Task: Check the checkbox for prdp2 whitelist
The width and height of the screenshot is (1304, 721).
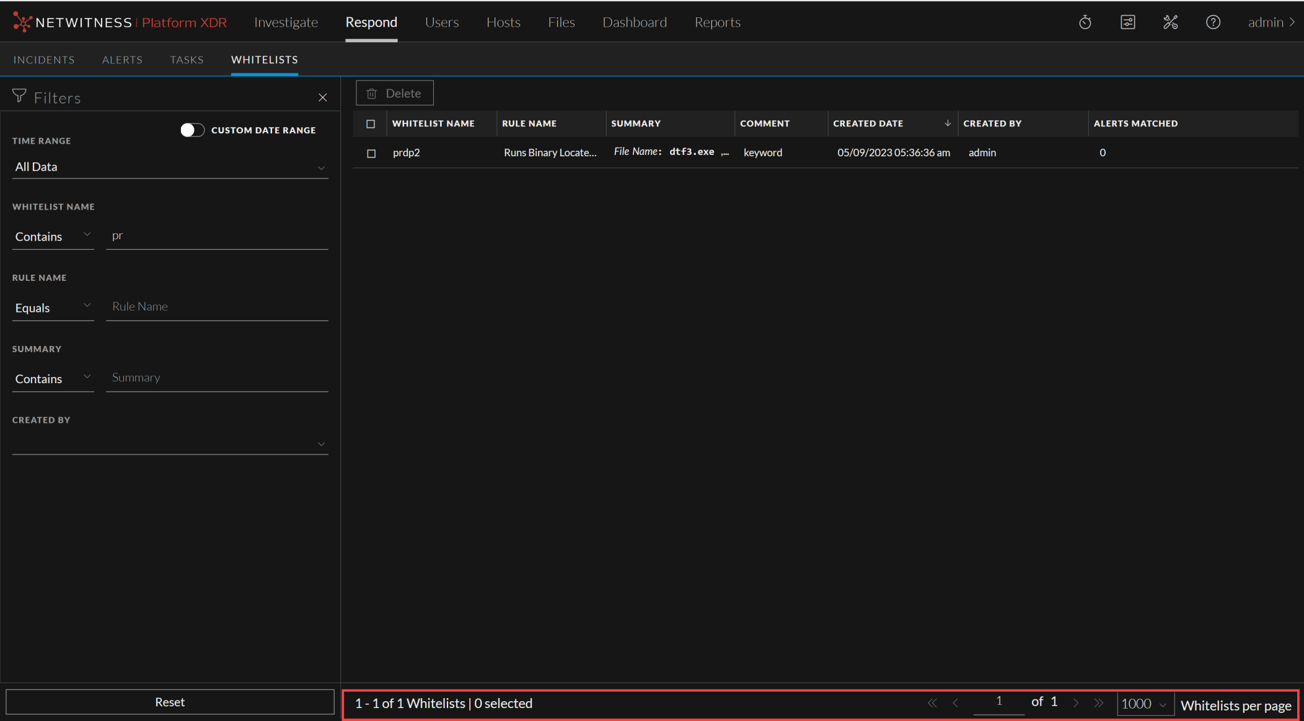Action: click(370, 153)
